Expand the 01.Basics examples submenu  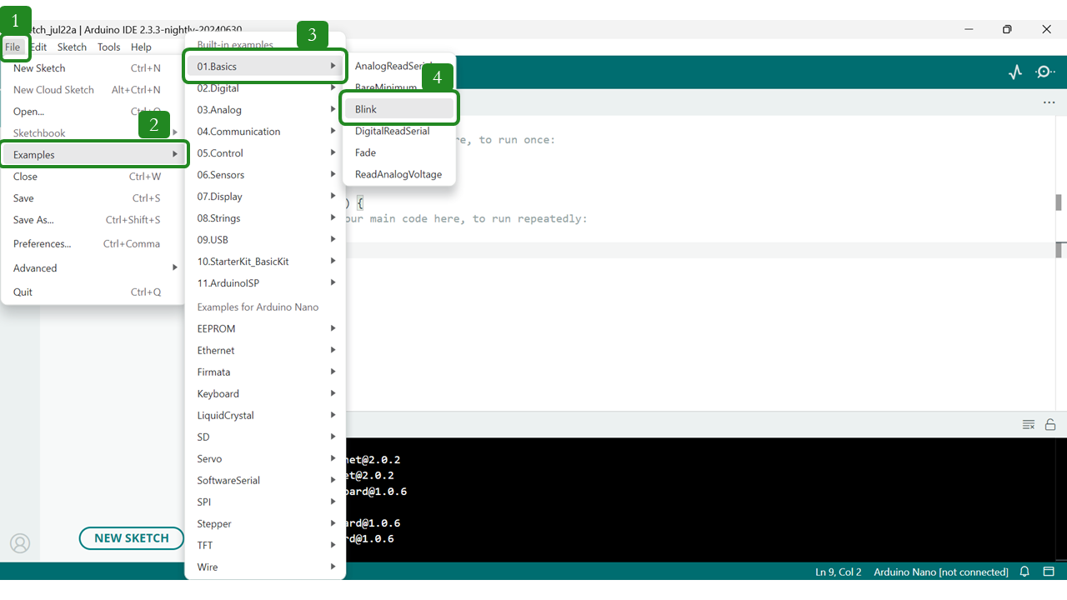pyautogui.click(x=265, y=67)
